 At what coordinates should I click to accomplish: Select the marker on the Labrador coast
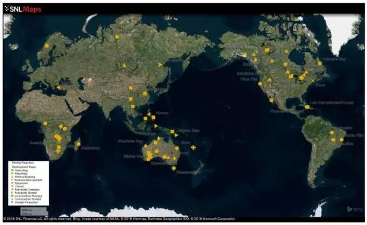(319, 63)
